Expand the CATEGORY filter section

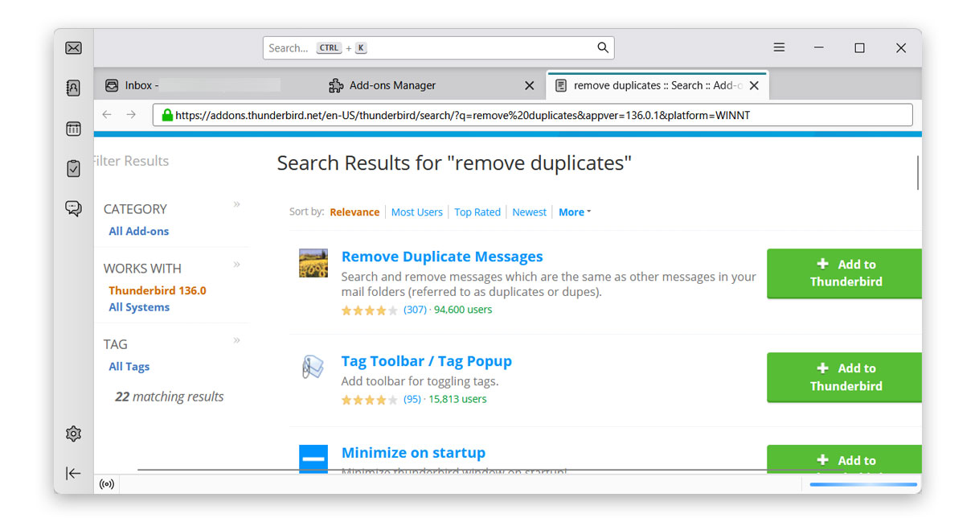(x=237, y=205)
